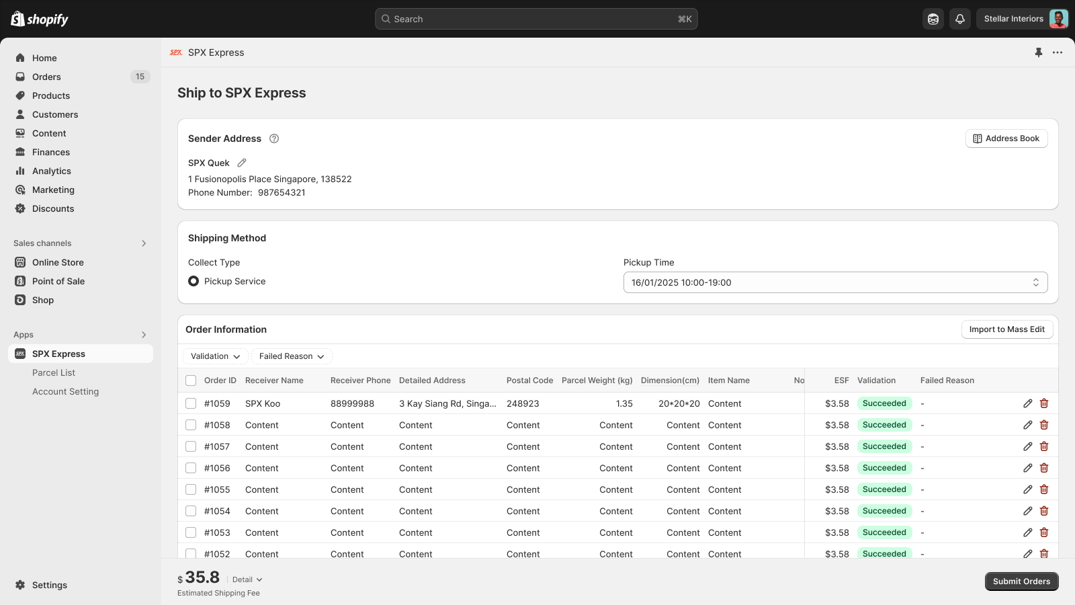Go to Parcel List under SPX Express
This screenshot has width=1075, height=605.
click(x=54, y=372)
